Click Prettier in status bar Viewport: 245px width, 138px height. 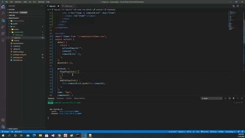coord(221,132)
